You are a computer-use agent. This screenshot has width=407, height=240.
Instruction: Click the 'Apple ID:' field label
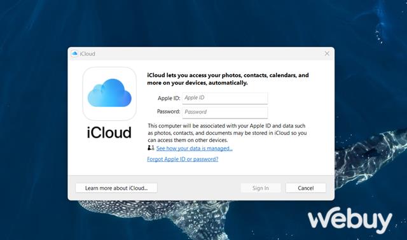coord(169,98)
